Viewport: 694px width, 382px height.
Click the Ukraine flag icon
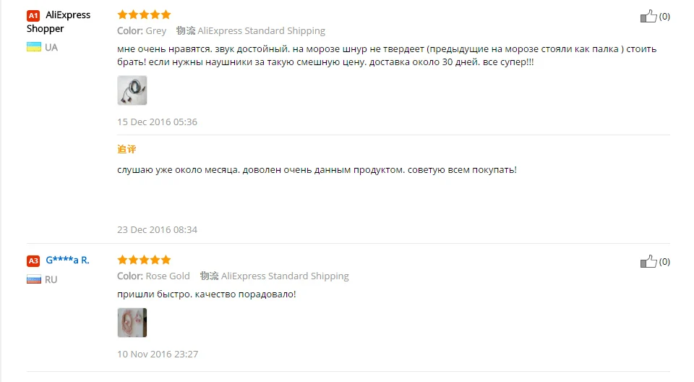(x=34, y=47)
